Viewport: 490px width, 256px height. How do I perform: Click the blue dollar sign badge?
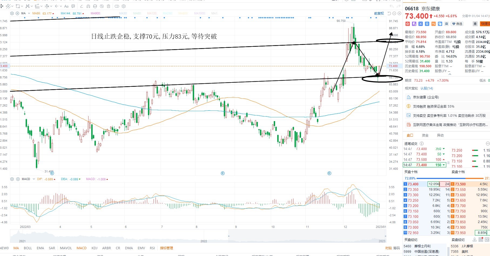pyautogui.click(x=427, y=24)
